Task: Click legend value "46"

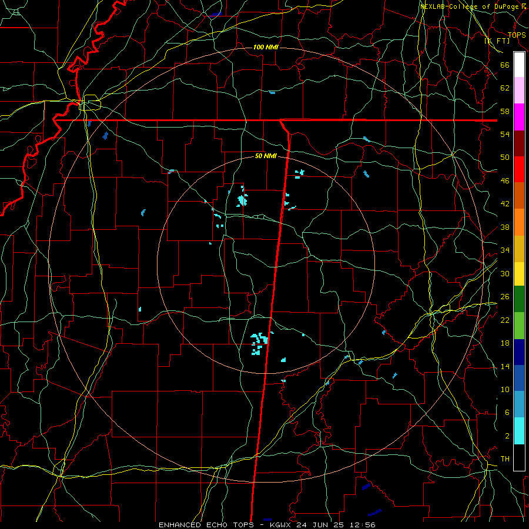Action: pos(505,181)
